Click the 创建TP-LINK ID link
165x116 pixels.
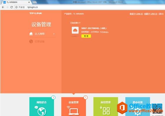[x=151, y=14]
